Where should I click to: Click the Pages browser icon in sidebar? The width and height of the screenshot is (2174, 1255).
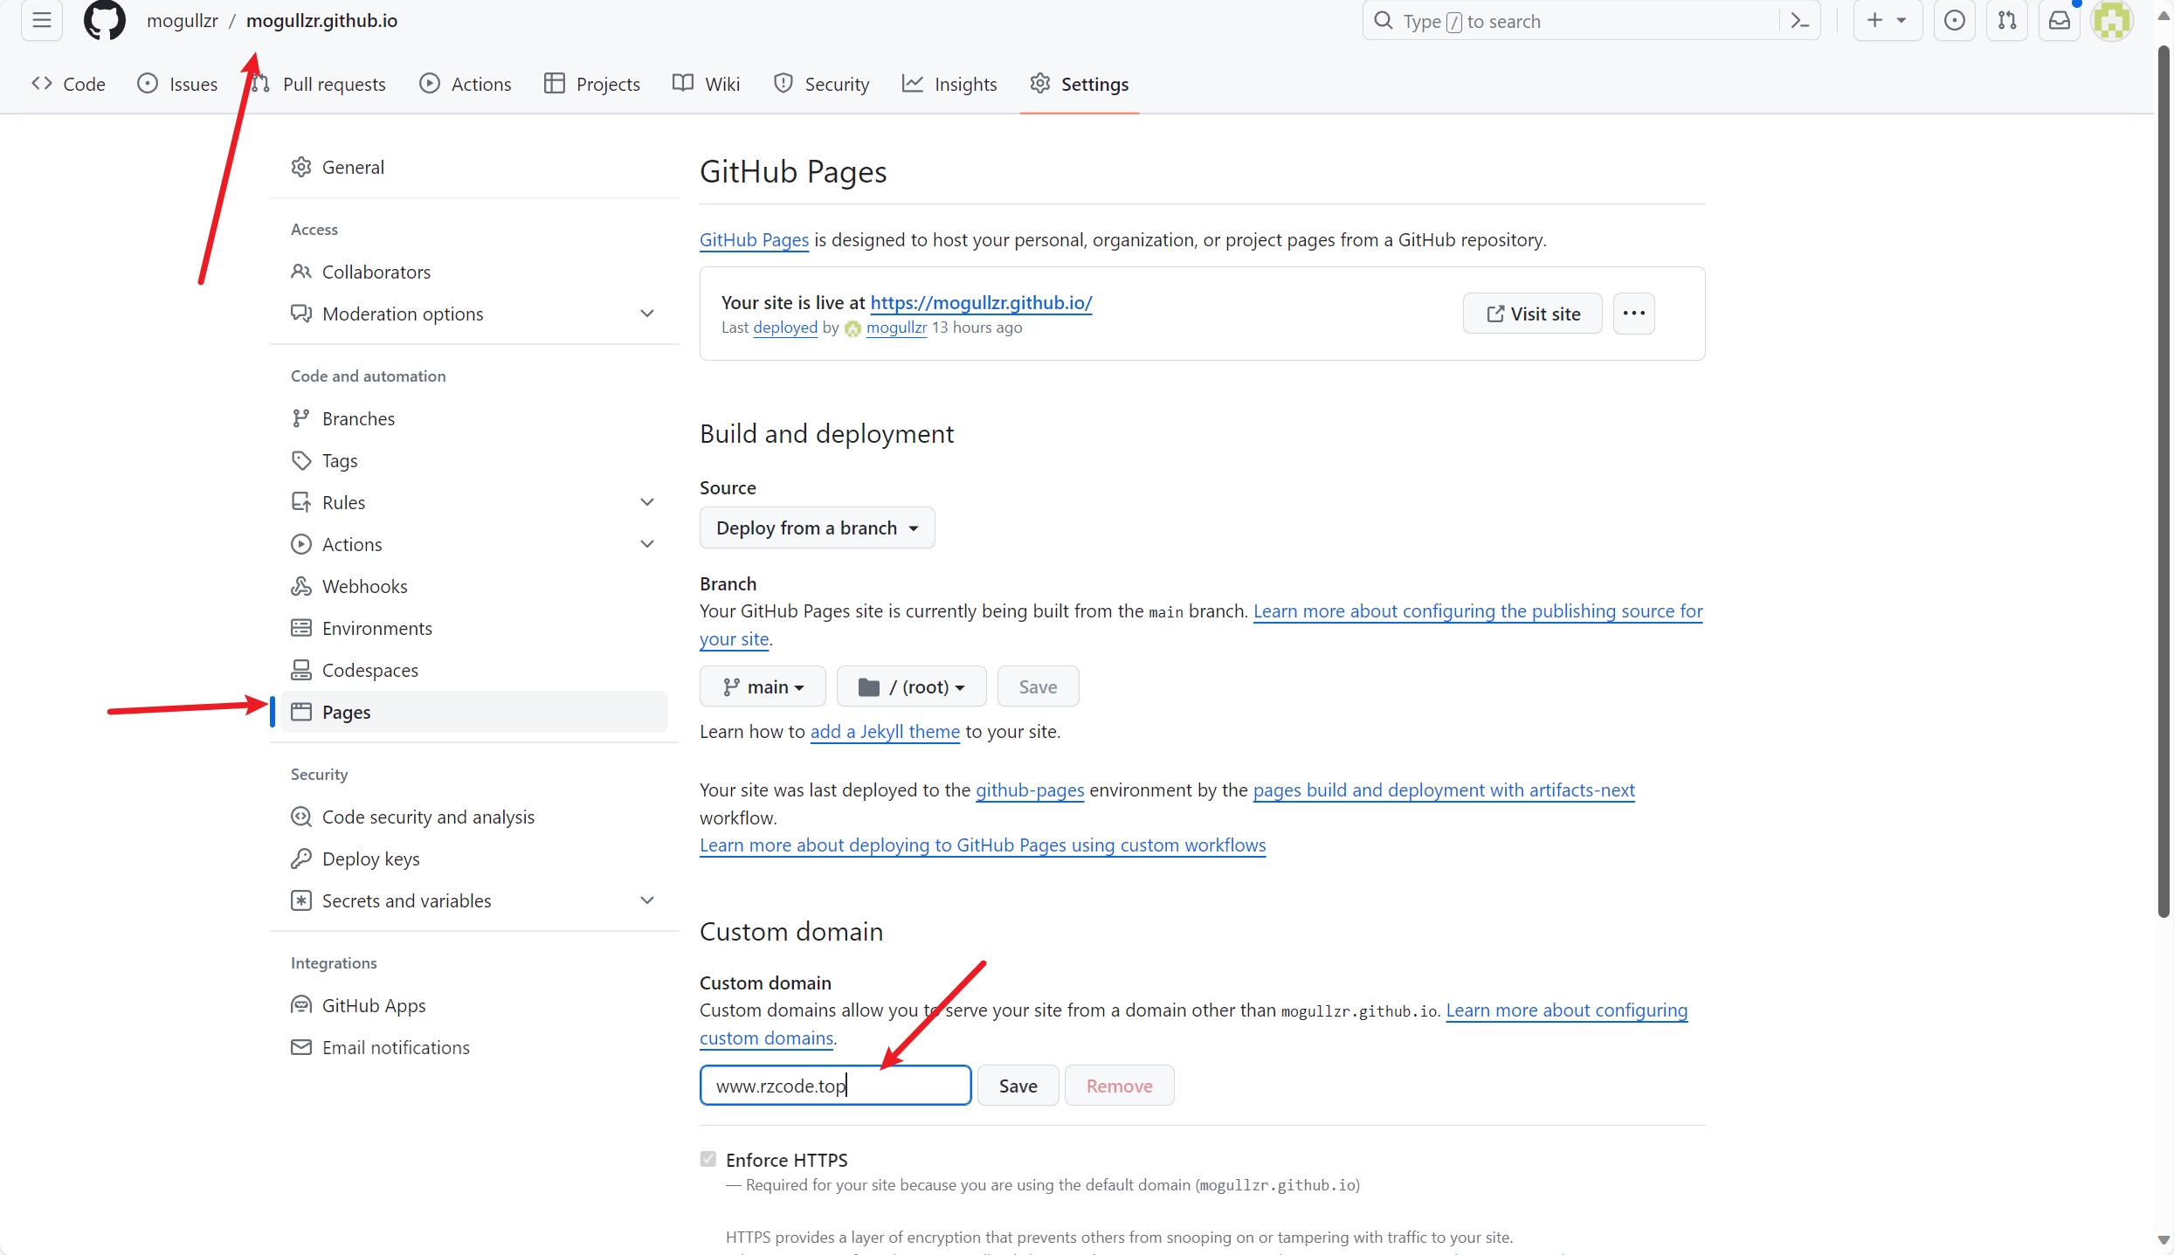tap(301, 712)
